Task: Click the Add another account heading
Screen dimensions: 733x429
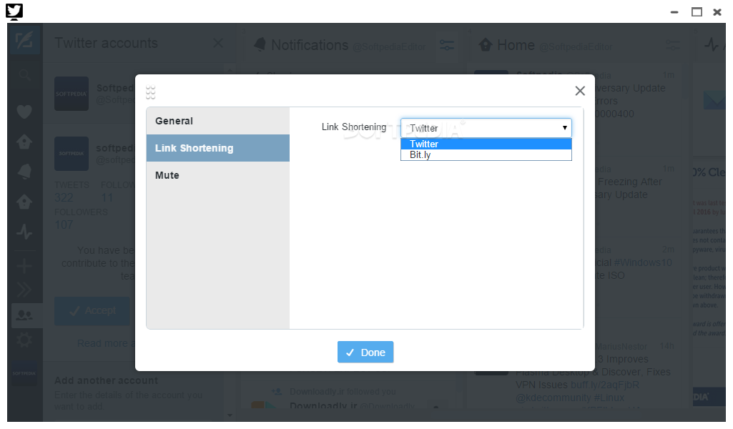Action: click(106, 380)
